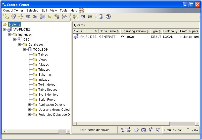202x140 pixels.
Task: Click the View button at bottom right
Action: pyautogui.click(x=195, y=130)
